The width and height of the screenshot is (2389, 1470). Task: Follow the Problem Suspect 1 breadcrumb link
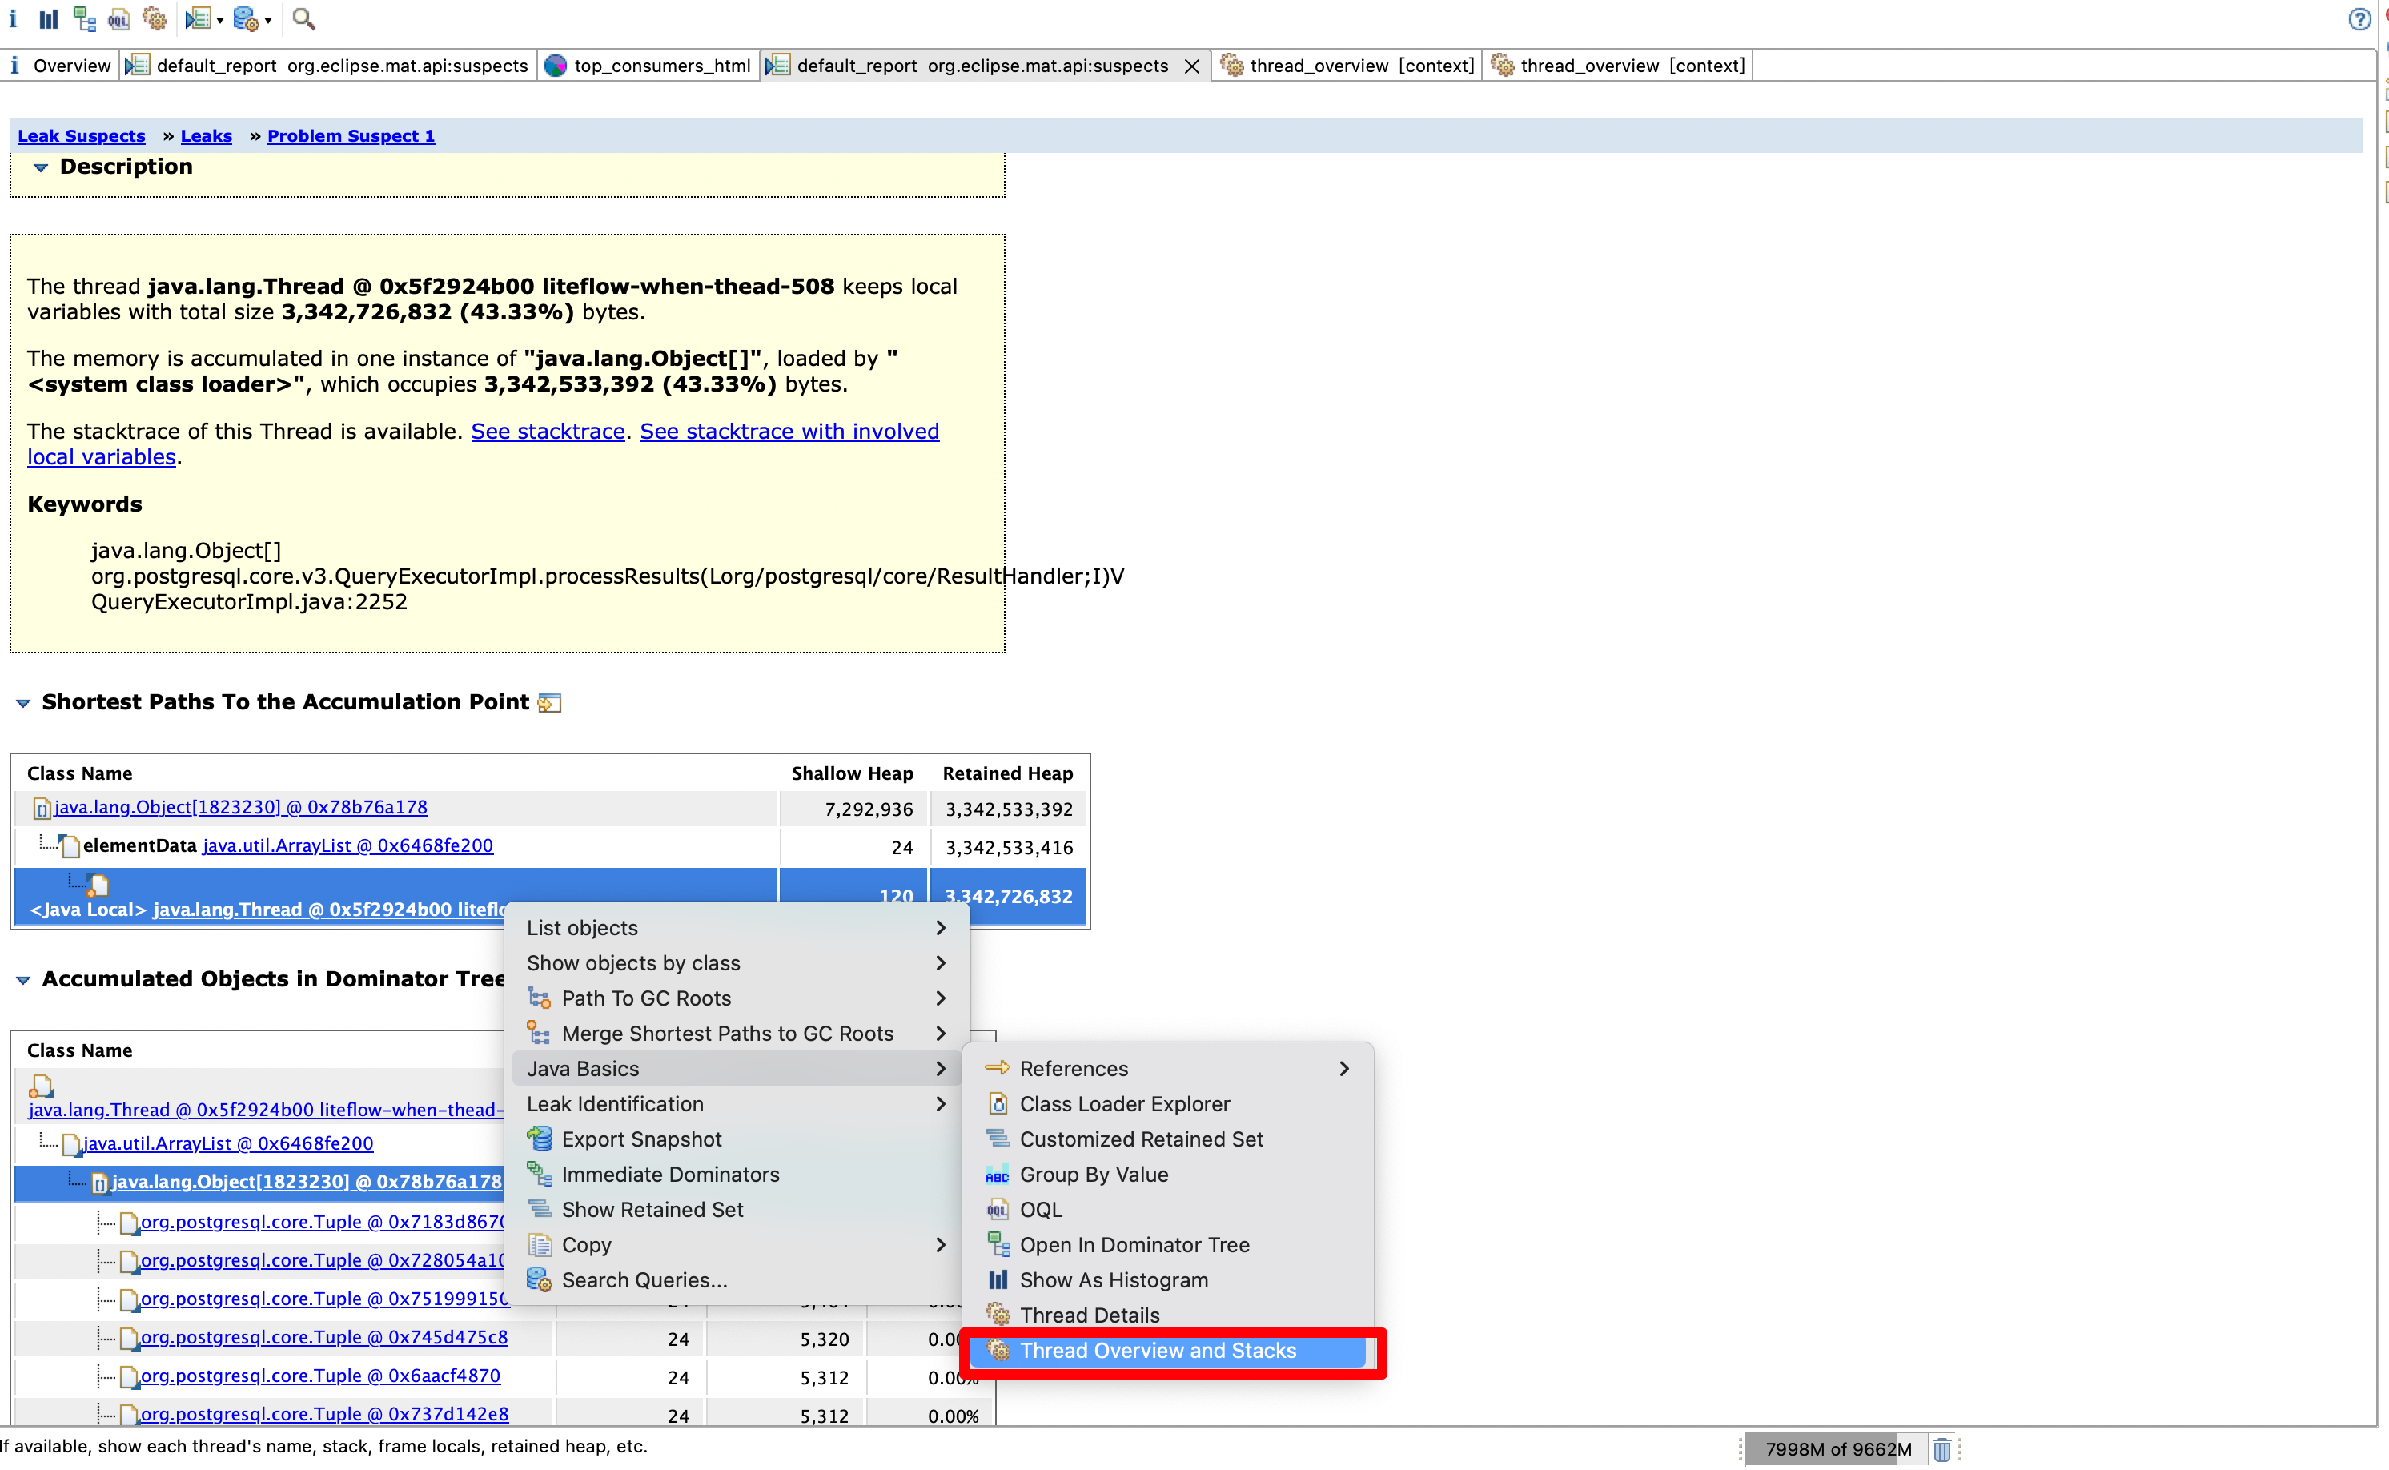click(x=351, y=136)
